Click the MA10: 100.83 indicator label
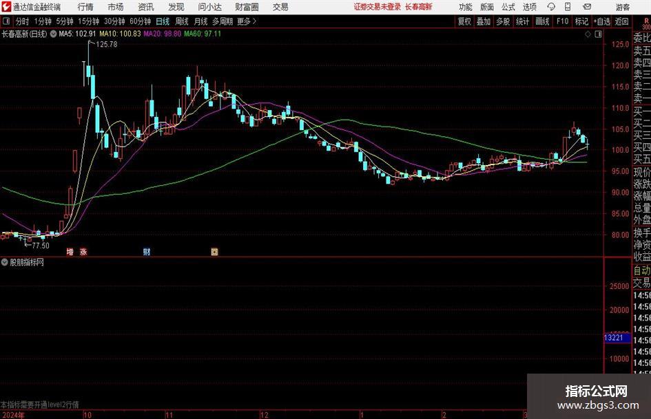This screenshot has width=651, height=419. [x=120, y=34]
